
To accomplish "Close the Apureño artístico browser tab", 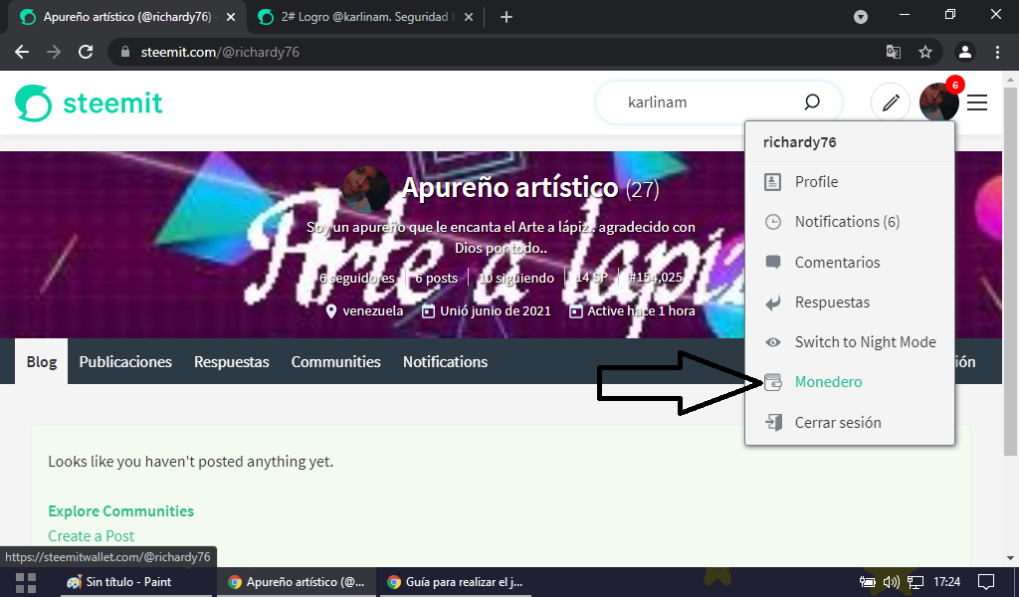I will tap(231, 18).
